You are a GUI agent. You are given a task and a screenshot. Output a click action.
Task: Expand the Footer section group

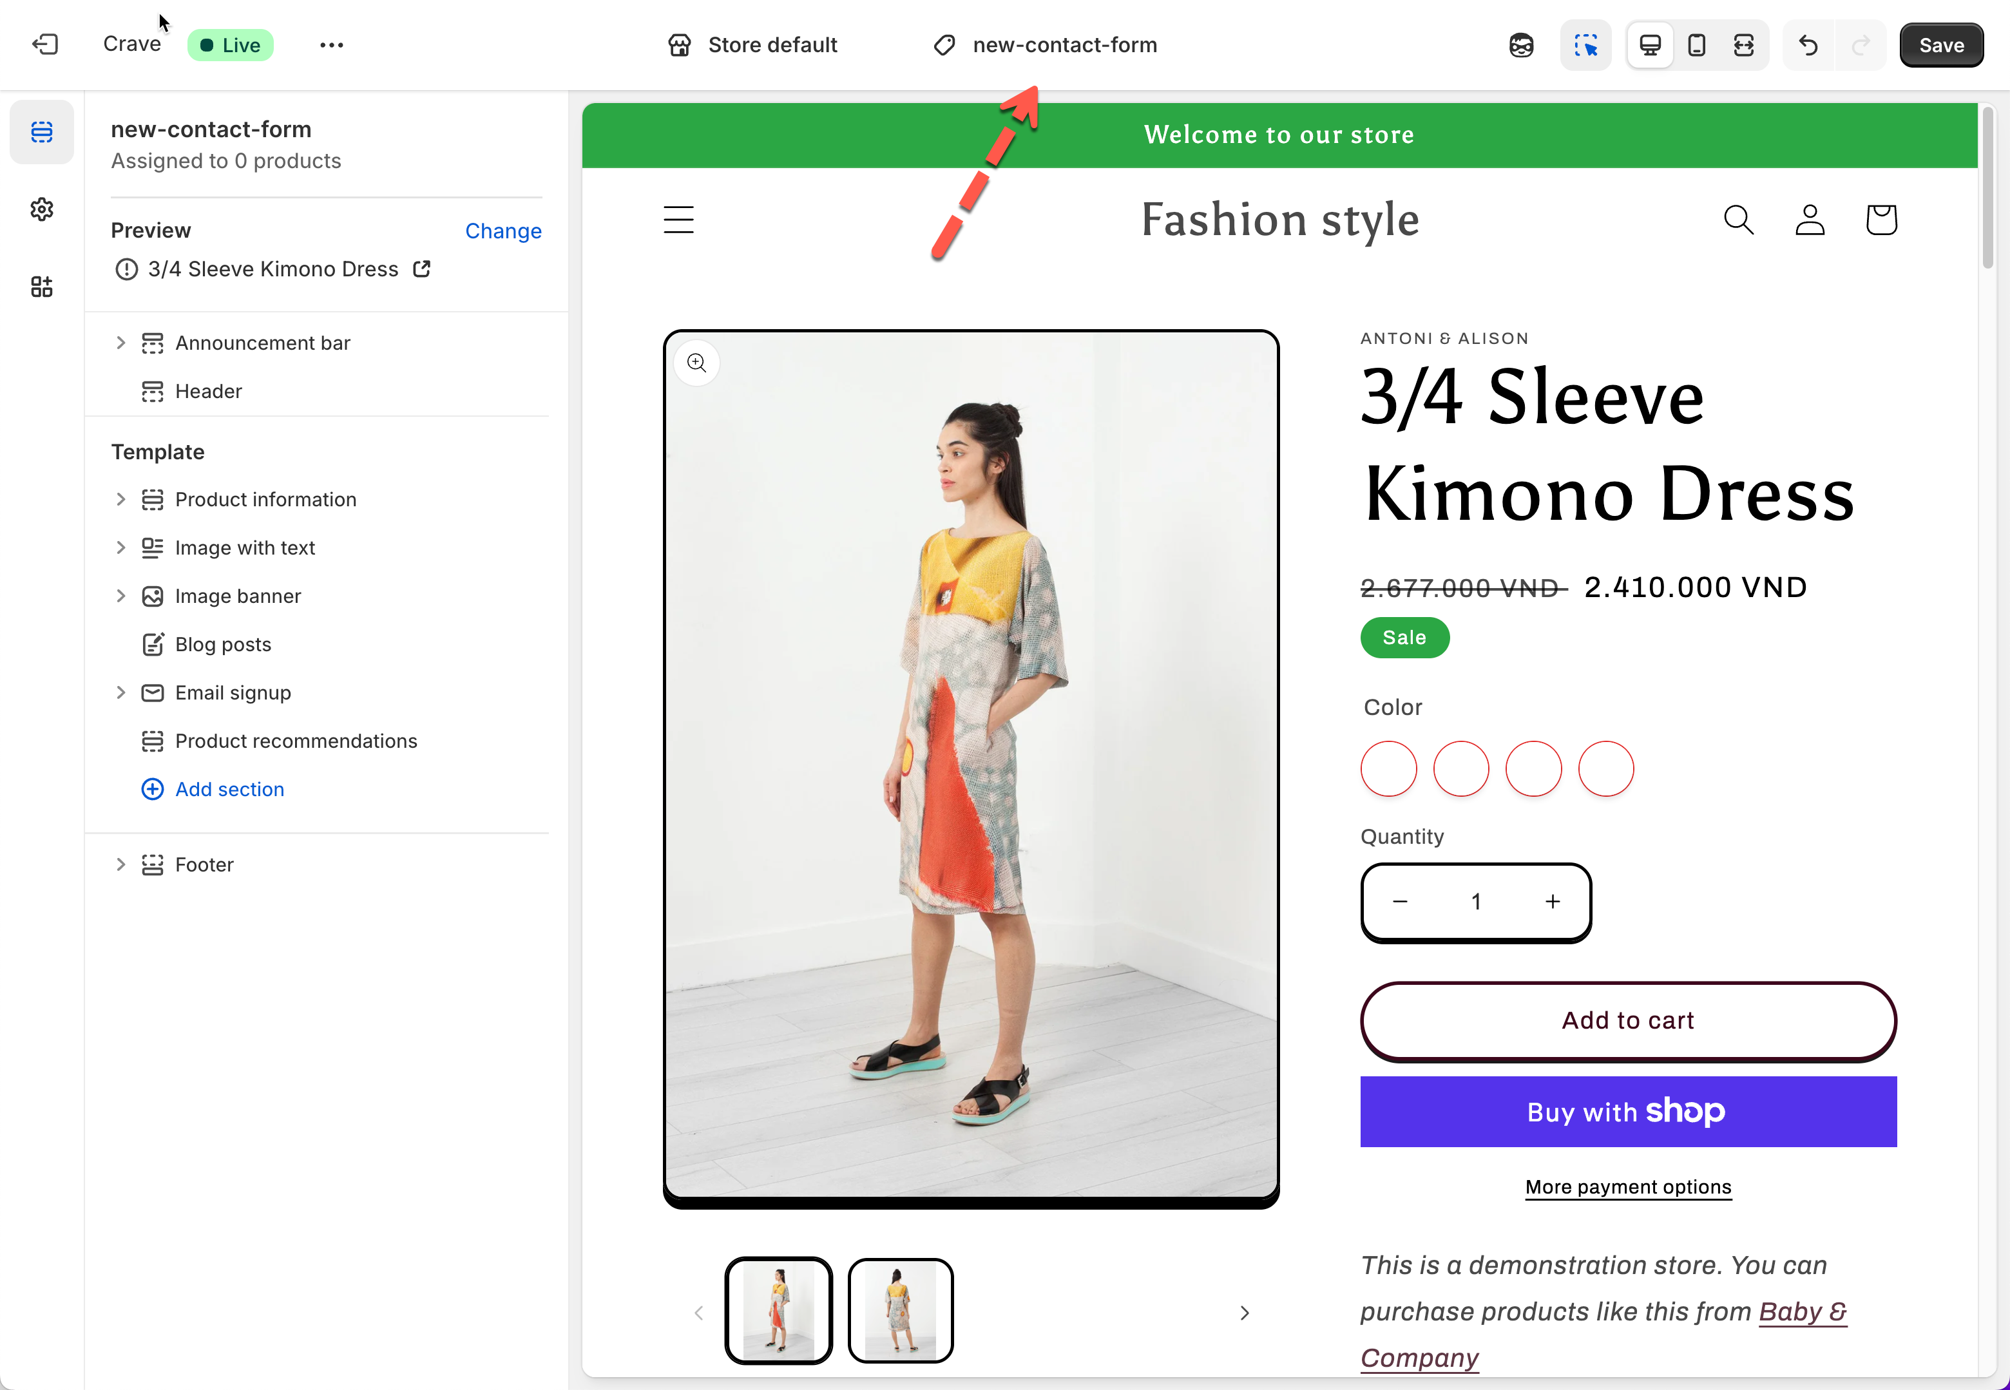[x=121, y=864]
